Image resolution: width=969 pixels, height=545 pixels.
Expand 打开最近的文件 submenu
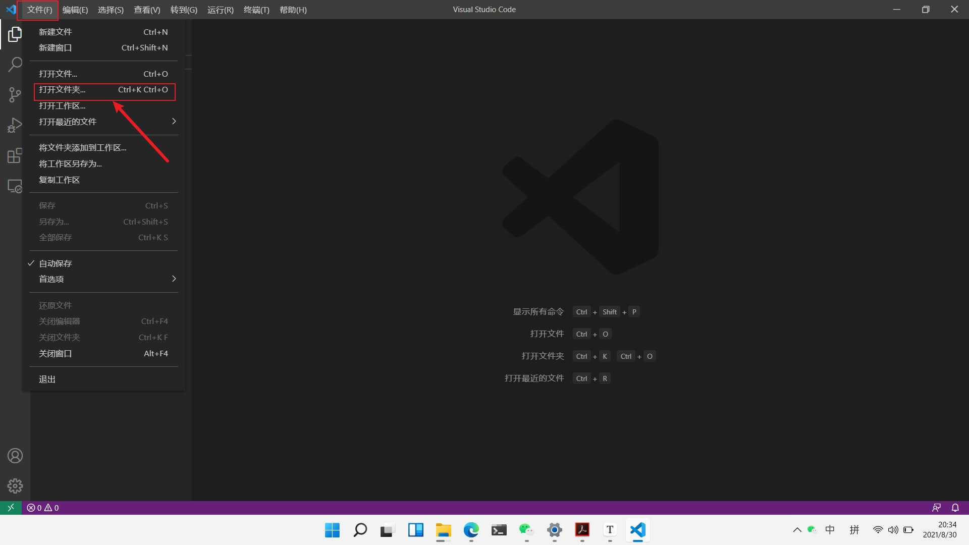point(103,122)
